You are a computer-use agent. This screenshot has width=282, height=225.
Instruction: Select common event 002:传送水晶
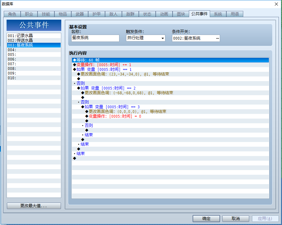[34, 40]
